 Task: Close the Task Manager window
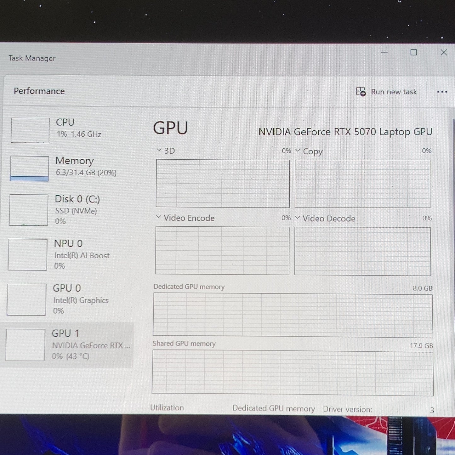click(444, 53)
